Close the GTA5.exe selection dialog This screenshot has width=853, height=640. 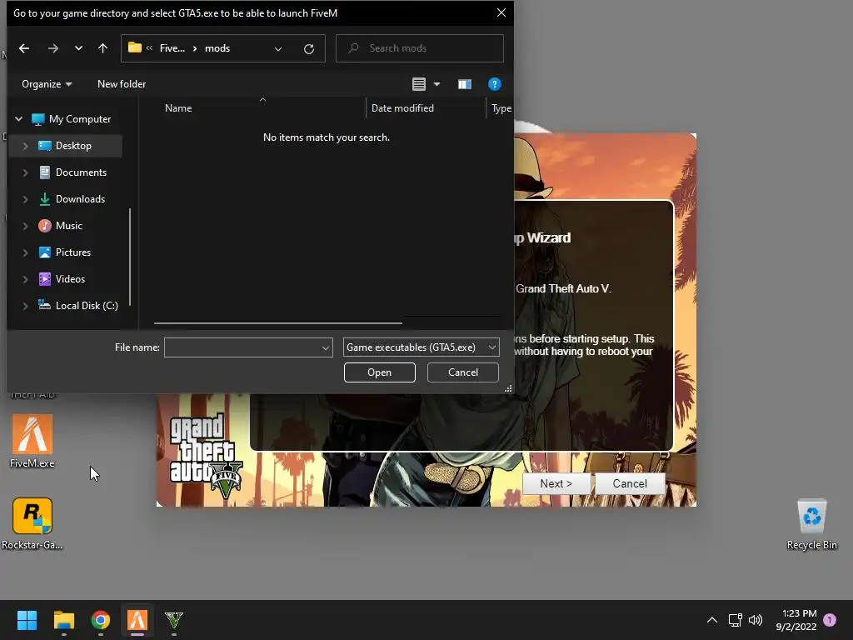(501, 12)
